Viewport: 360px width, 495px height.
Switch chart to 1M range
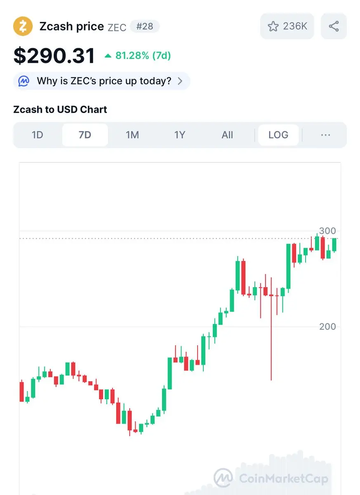tap(132, 135)
